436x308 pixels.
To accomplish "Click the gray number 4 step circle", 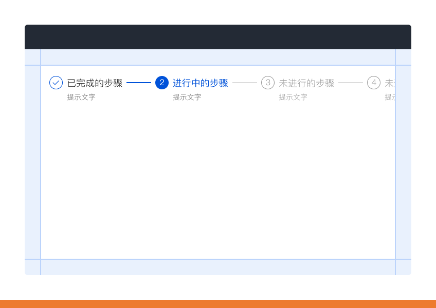I will pos(374,83).
